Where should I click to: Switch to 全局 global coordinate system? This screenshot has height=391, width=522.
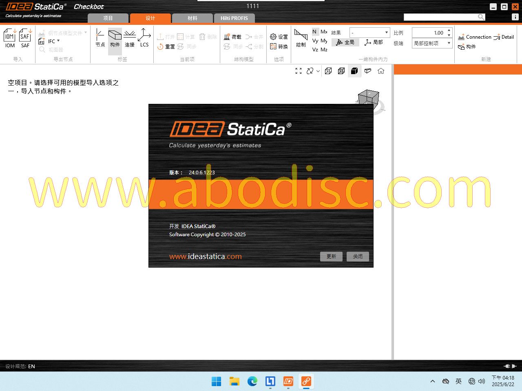[345, 42]
